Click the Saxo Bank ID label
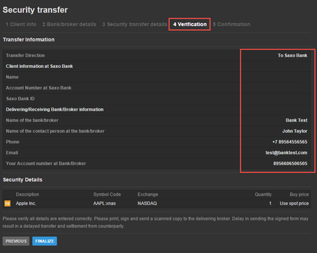Viewport: 317px width, 253px height. (20, 99)
